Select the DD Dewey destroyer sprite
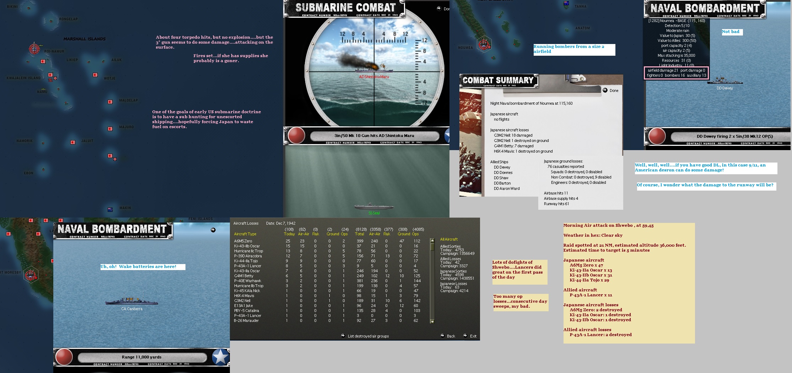Viewport: 792px width, 373px height. 725,81
